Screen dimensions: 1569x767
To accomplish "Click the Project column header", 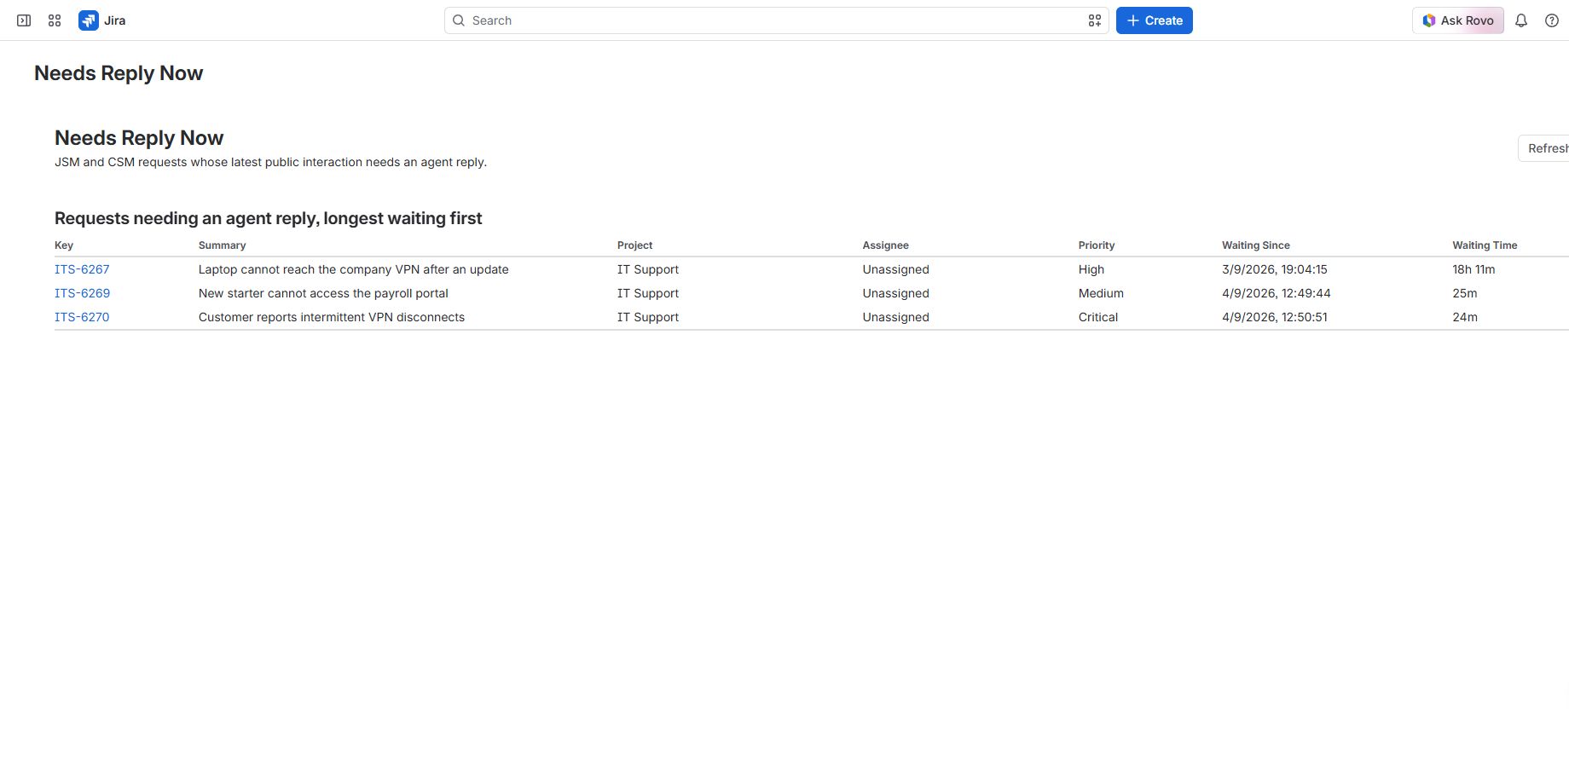I will pyautogui.click(x=634, y=245).
